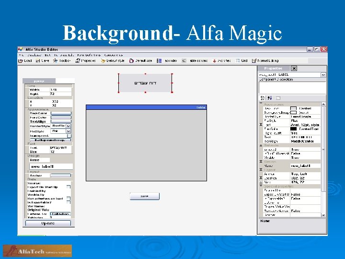The width and height of the screenshot is (345, 259).
Task: Collapse the Special properties category
Action: 261,186
